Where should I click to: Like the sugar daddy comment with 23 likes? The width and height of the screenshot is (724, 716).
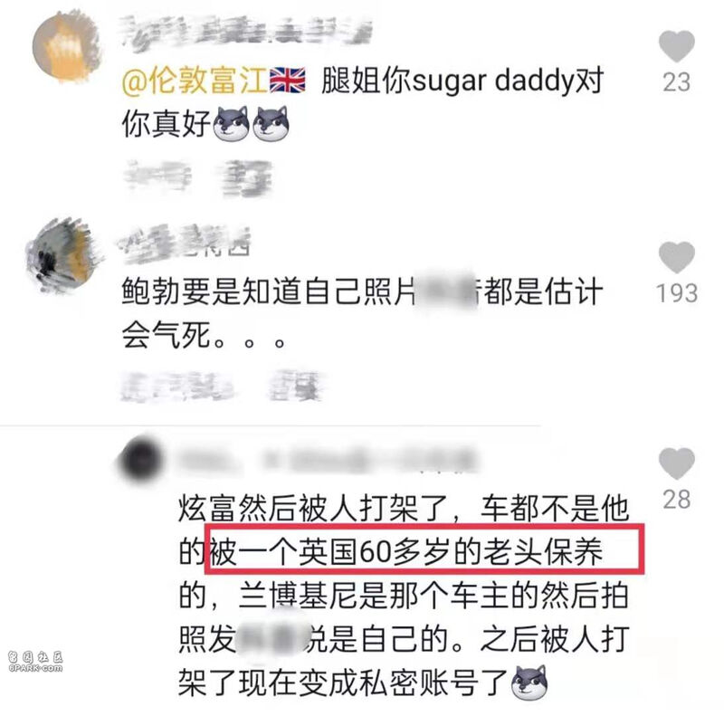[x=676, y=46]
